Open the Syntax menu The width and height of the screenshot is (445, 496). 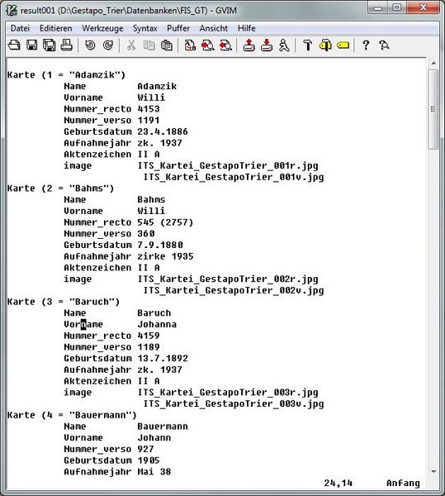coord(145,28)
